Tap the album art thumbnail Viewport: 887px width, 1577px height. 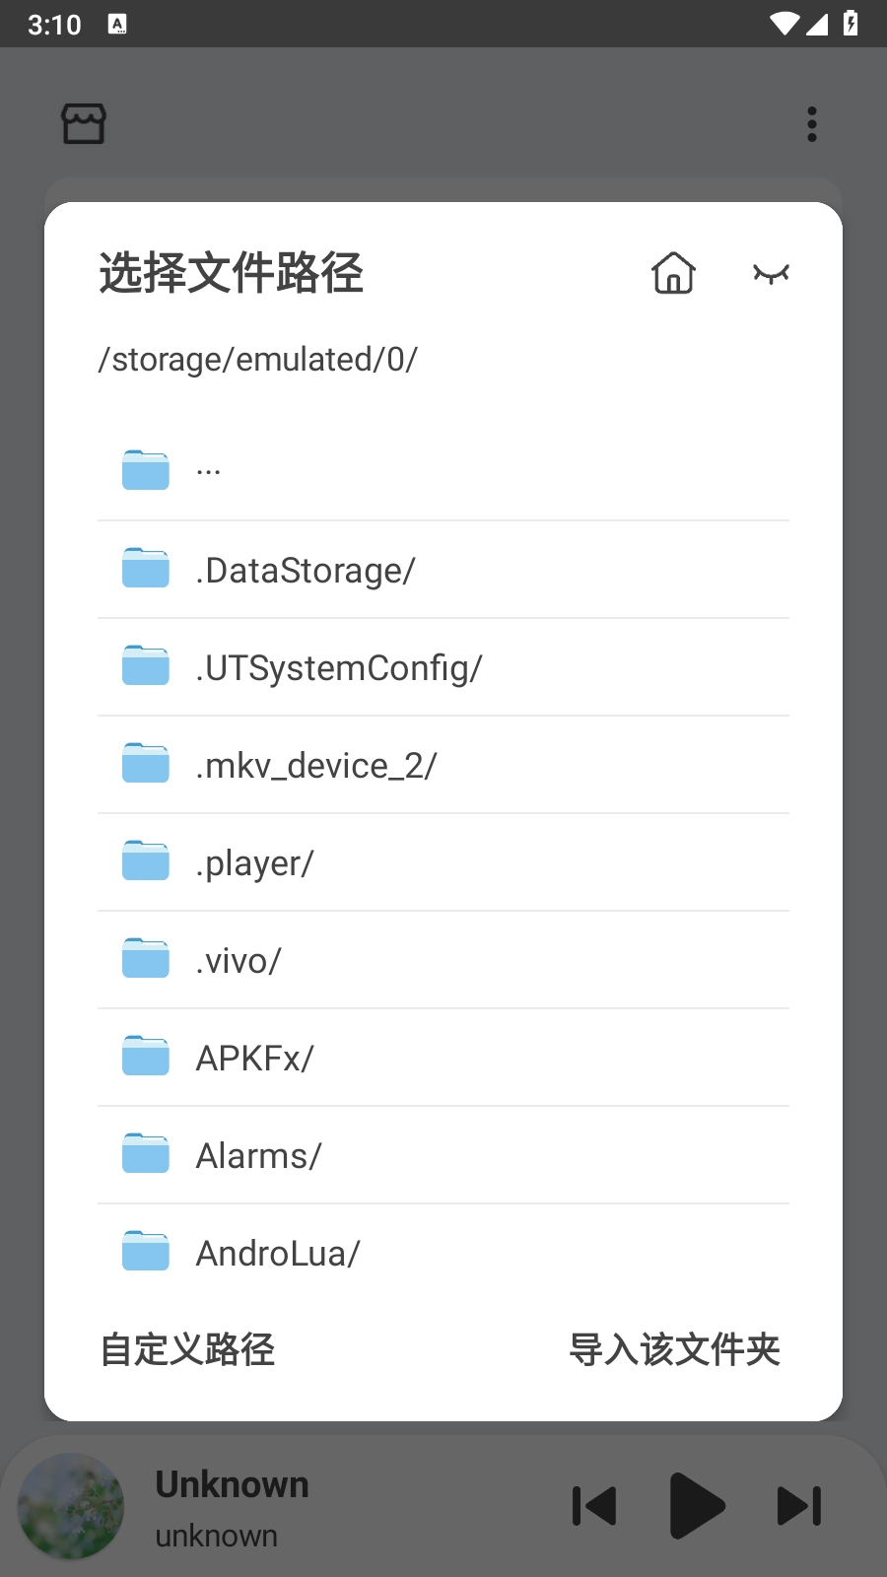point(71,1506)
